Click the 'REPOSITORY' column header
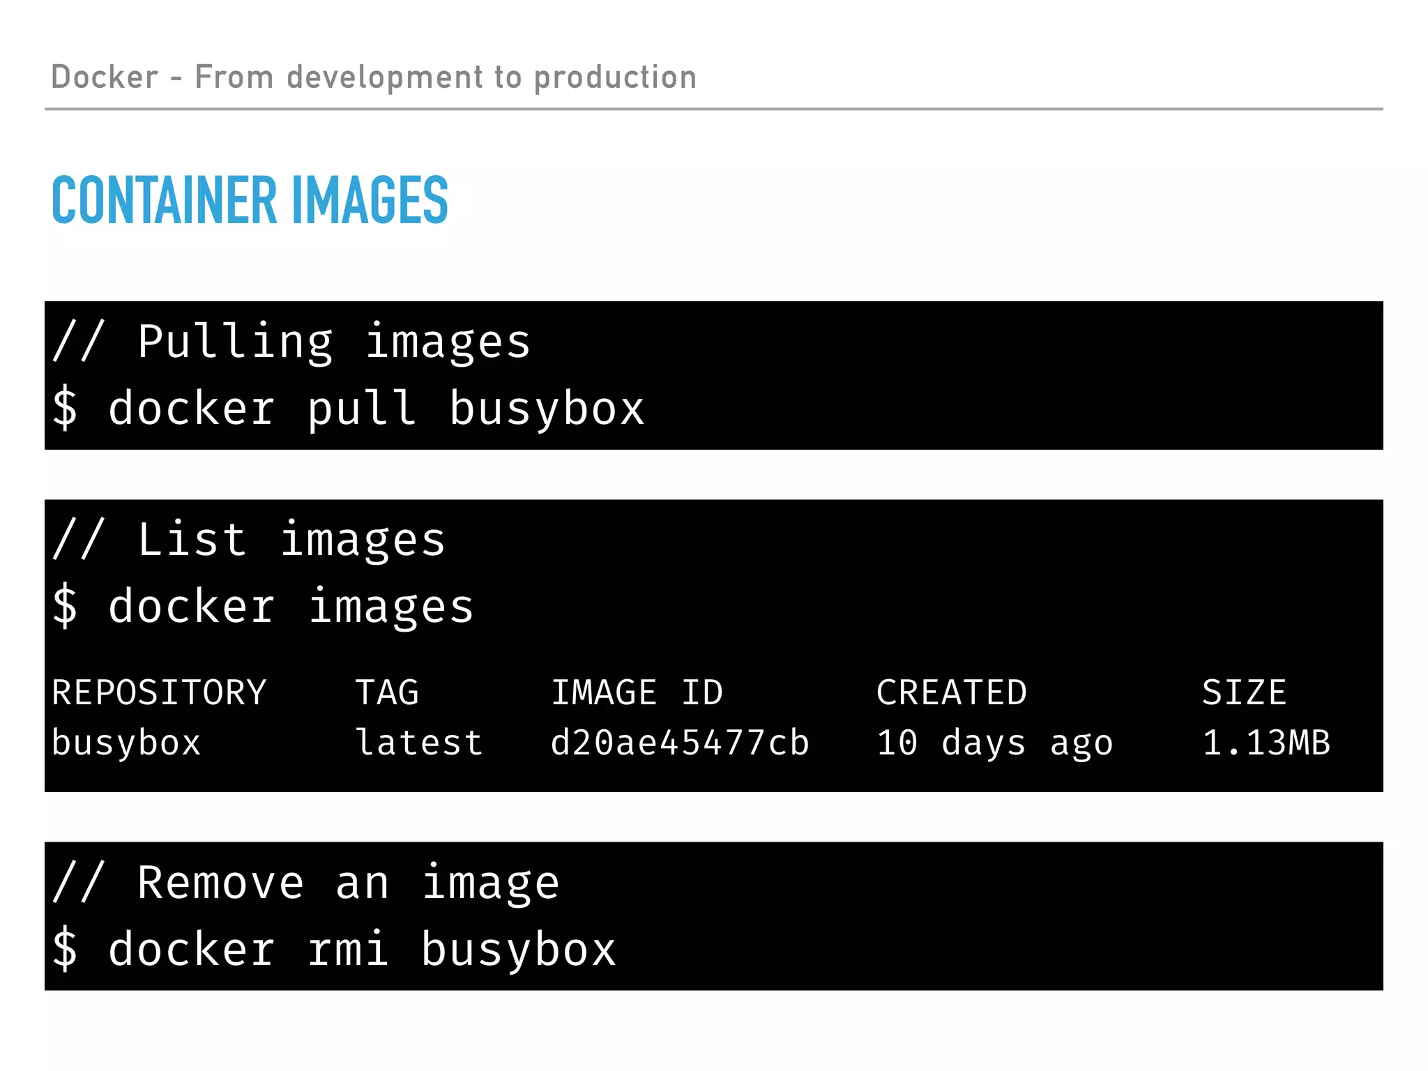Screen dimensions: 1428x1071 159,693
